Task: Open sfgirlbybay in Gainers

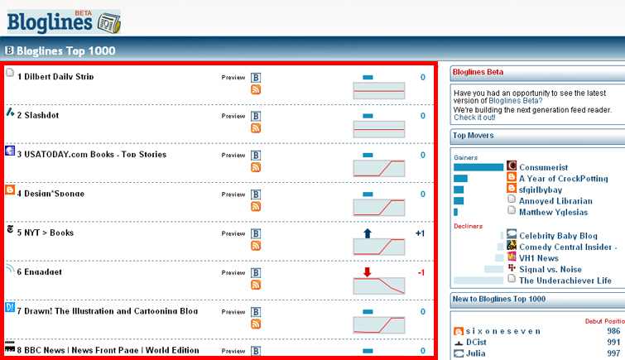Action: tap(540, 190)
